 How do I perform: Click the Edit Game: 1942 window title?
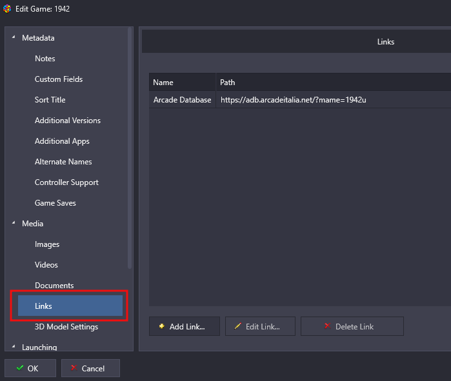(43, 9)
